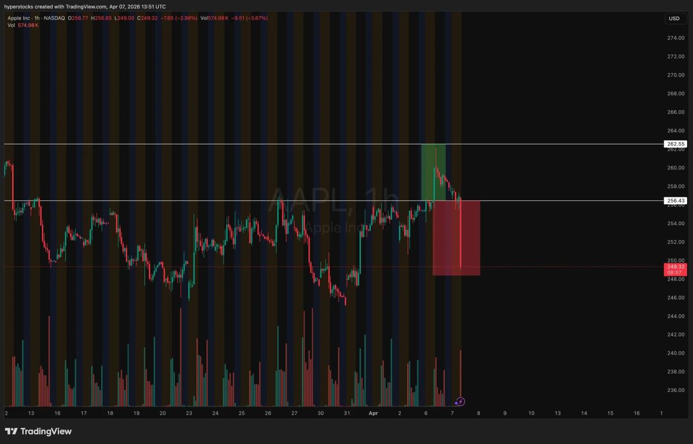Select the USD currency badge in the top-right corner

tap(673, 18)
